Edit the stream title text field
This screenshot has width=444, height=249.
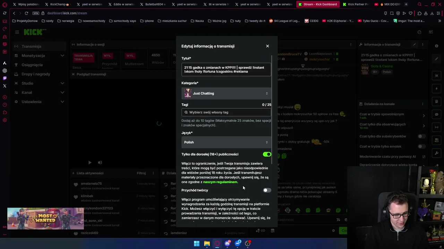coord(226,70)
